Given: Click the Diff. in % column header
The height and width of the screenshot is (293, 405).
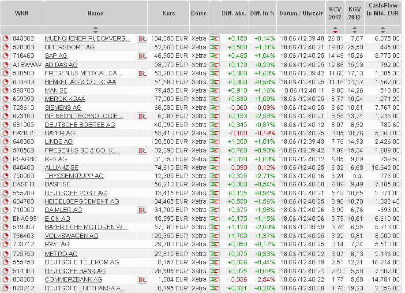Looking at the screenshot, I should [x=262, y=13].
